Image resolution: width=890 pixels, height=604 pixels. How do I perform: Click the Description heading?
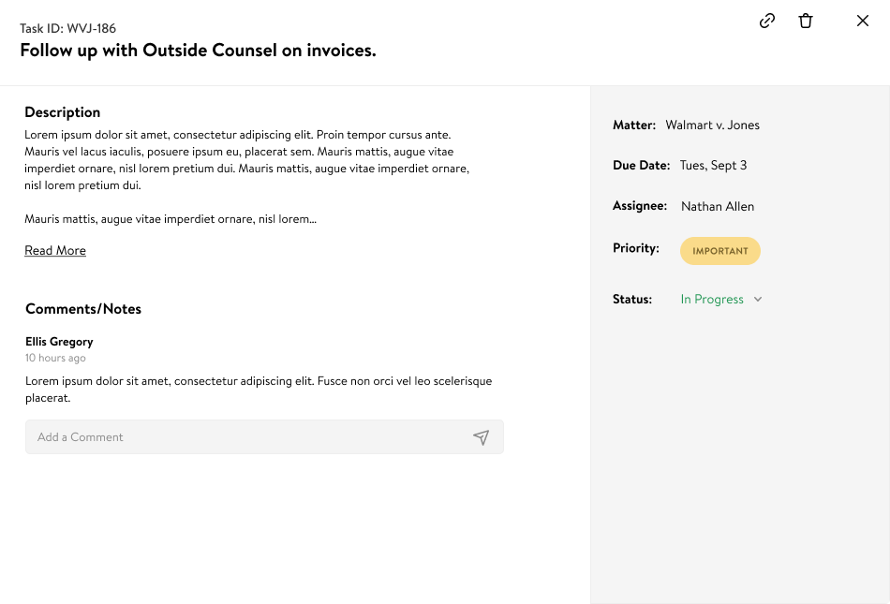tap(63, 112)
